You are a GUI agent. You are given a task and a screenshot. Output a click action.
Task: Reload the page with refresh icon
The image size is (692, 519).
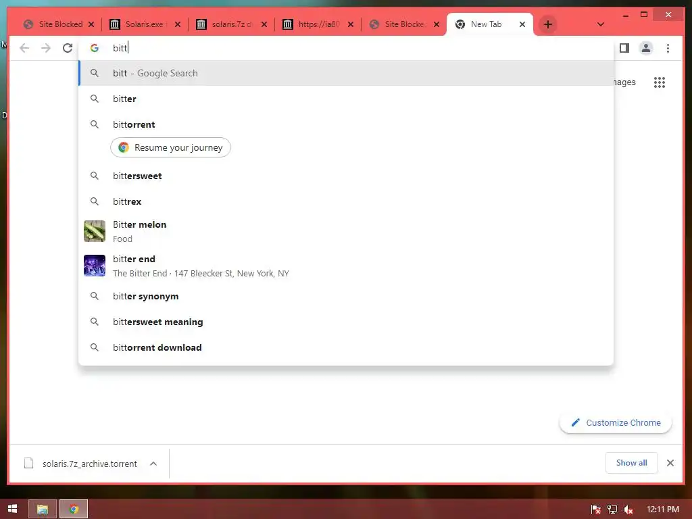click(68, 48)
